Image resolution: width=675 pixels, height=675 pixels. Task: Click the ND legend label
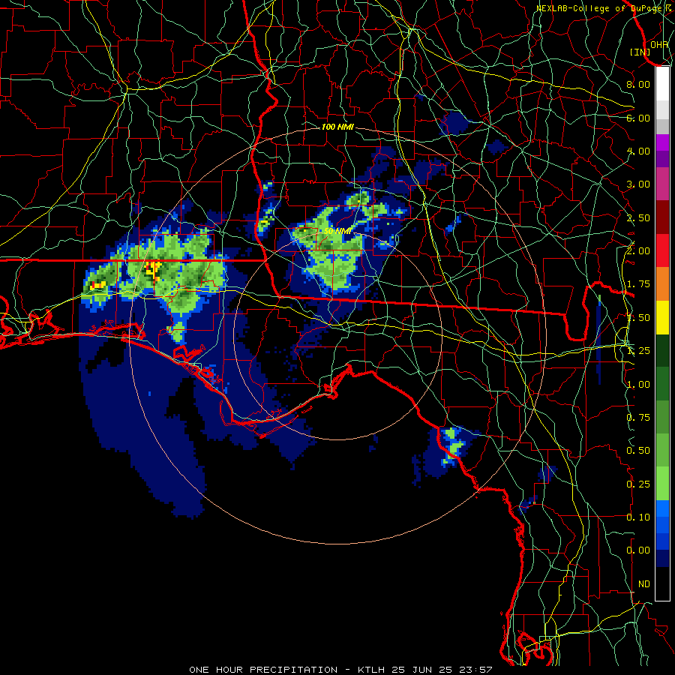[644, 584]
